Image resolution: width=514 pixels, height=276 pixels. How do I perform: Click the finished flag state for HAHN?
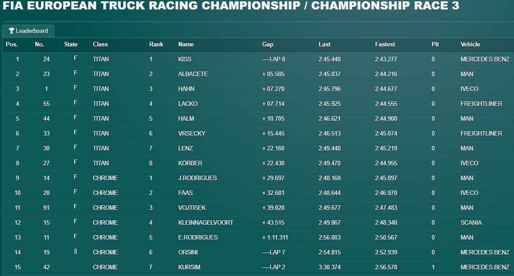75,88
